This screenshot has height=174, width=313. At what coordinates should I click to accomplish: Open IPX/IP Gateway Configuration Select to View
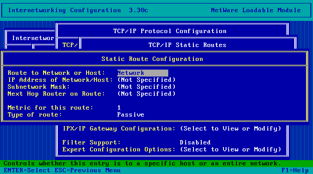click(230, 129)
